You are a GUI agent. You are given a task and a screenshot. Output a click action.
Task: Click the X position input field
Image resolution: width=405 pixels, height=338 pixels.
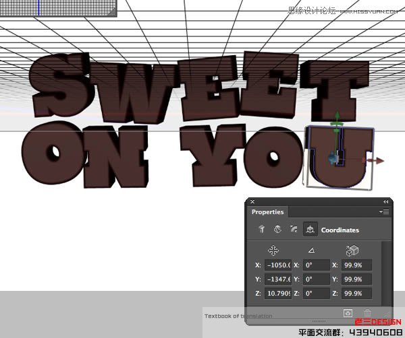coord(277,265)
